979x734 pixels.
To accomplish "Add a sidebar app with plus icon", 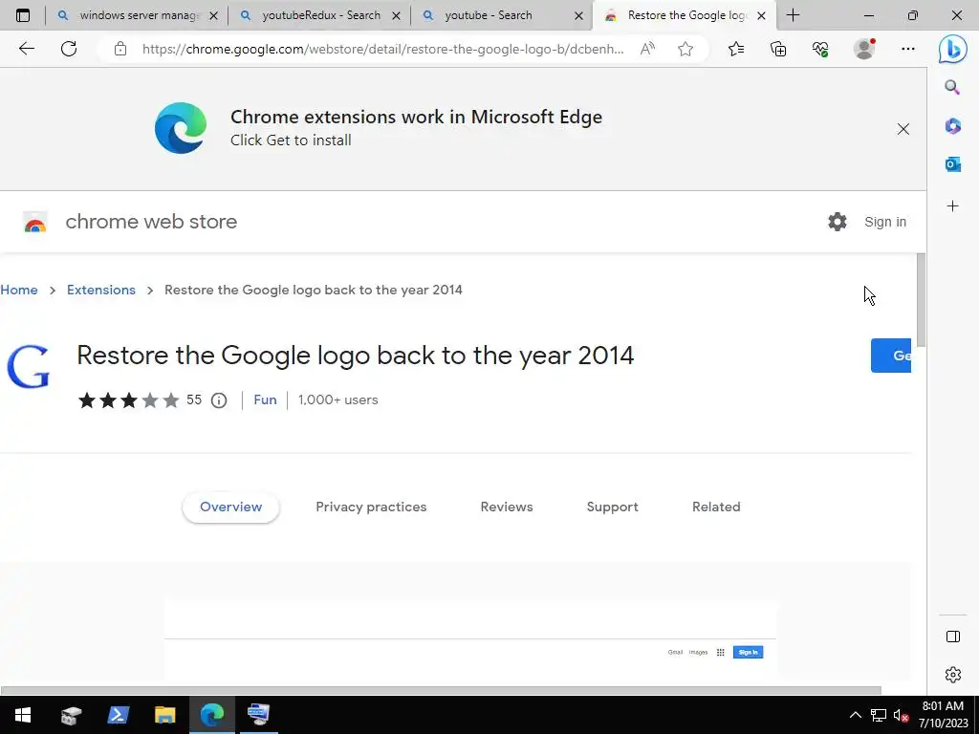I will (953, 206).
